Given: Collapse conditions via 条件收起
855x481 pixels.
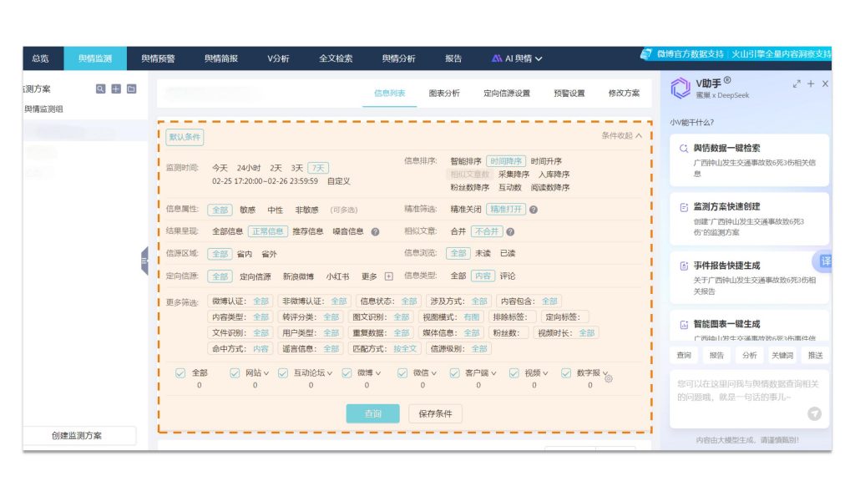Looking at the screenshot, I should click(x=621, y=136).
